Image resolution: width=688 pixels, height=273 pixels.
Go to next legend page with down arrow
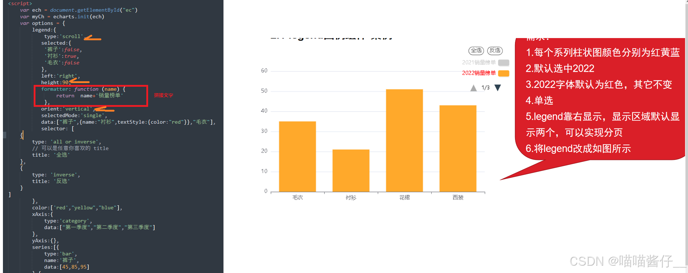coord(497,88)
